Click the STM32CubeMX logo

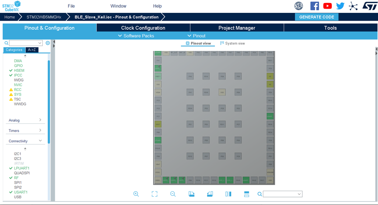[11, 6]
